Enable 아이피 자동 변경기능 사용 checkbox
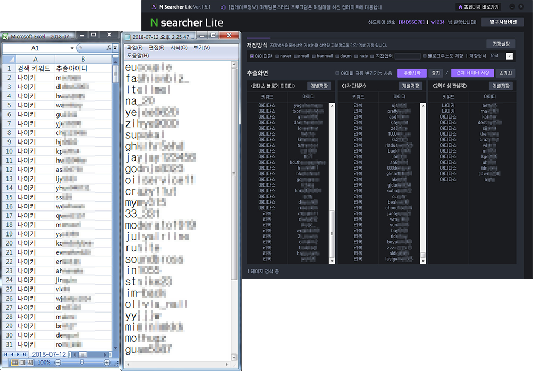Screen dimensions: 533x371 (x=337, y=73)
